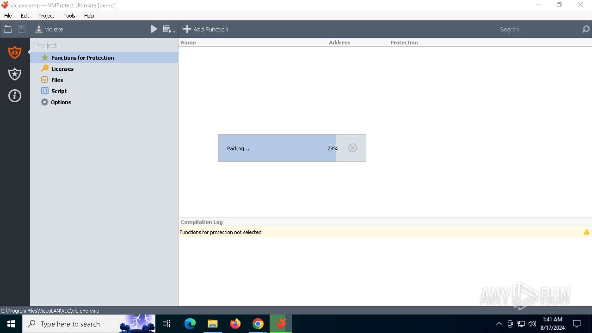Open the File menu
Viewport: 592px width, 333px height.
click(8, 16)
